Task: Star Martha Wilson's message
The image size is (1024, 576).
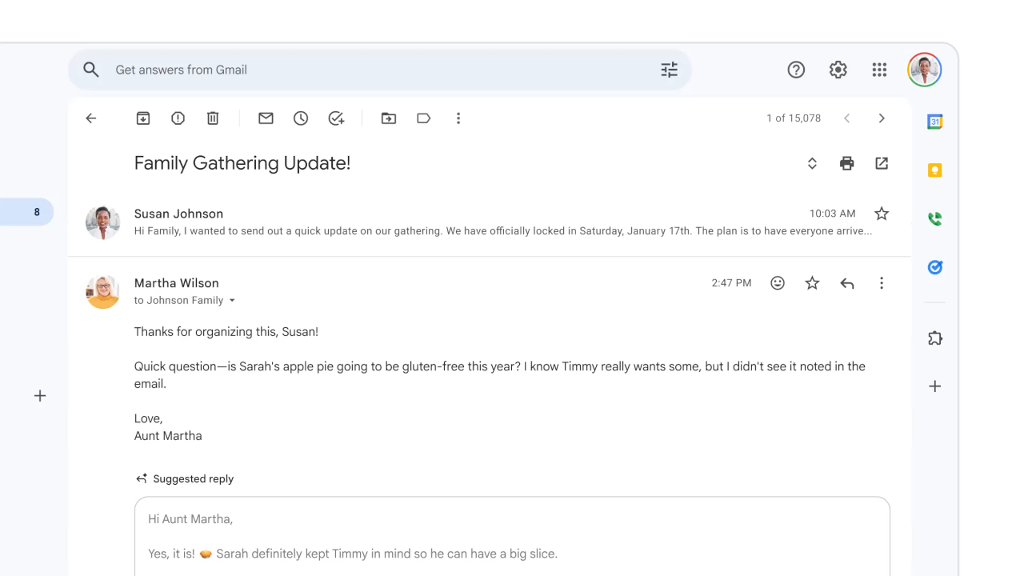Action: [x=812, y=282]
